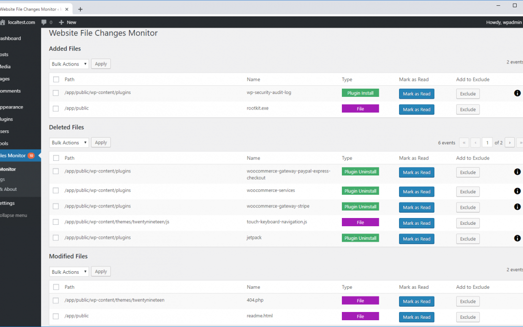The width and height of the screenshot is (523, 327).
Task: Check the woocommerce-gateway-paypal-express-checkout row checkbox
Action: coord(56,171)
